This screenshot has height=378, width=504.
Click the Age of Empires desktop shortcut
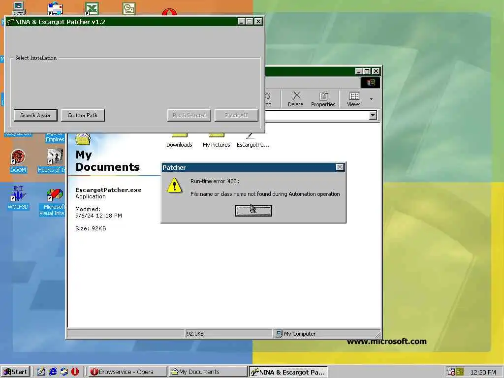[55, 136]
